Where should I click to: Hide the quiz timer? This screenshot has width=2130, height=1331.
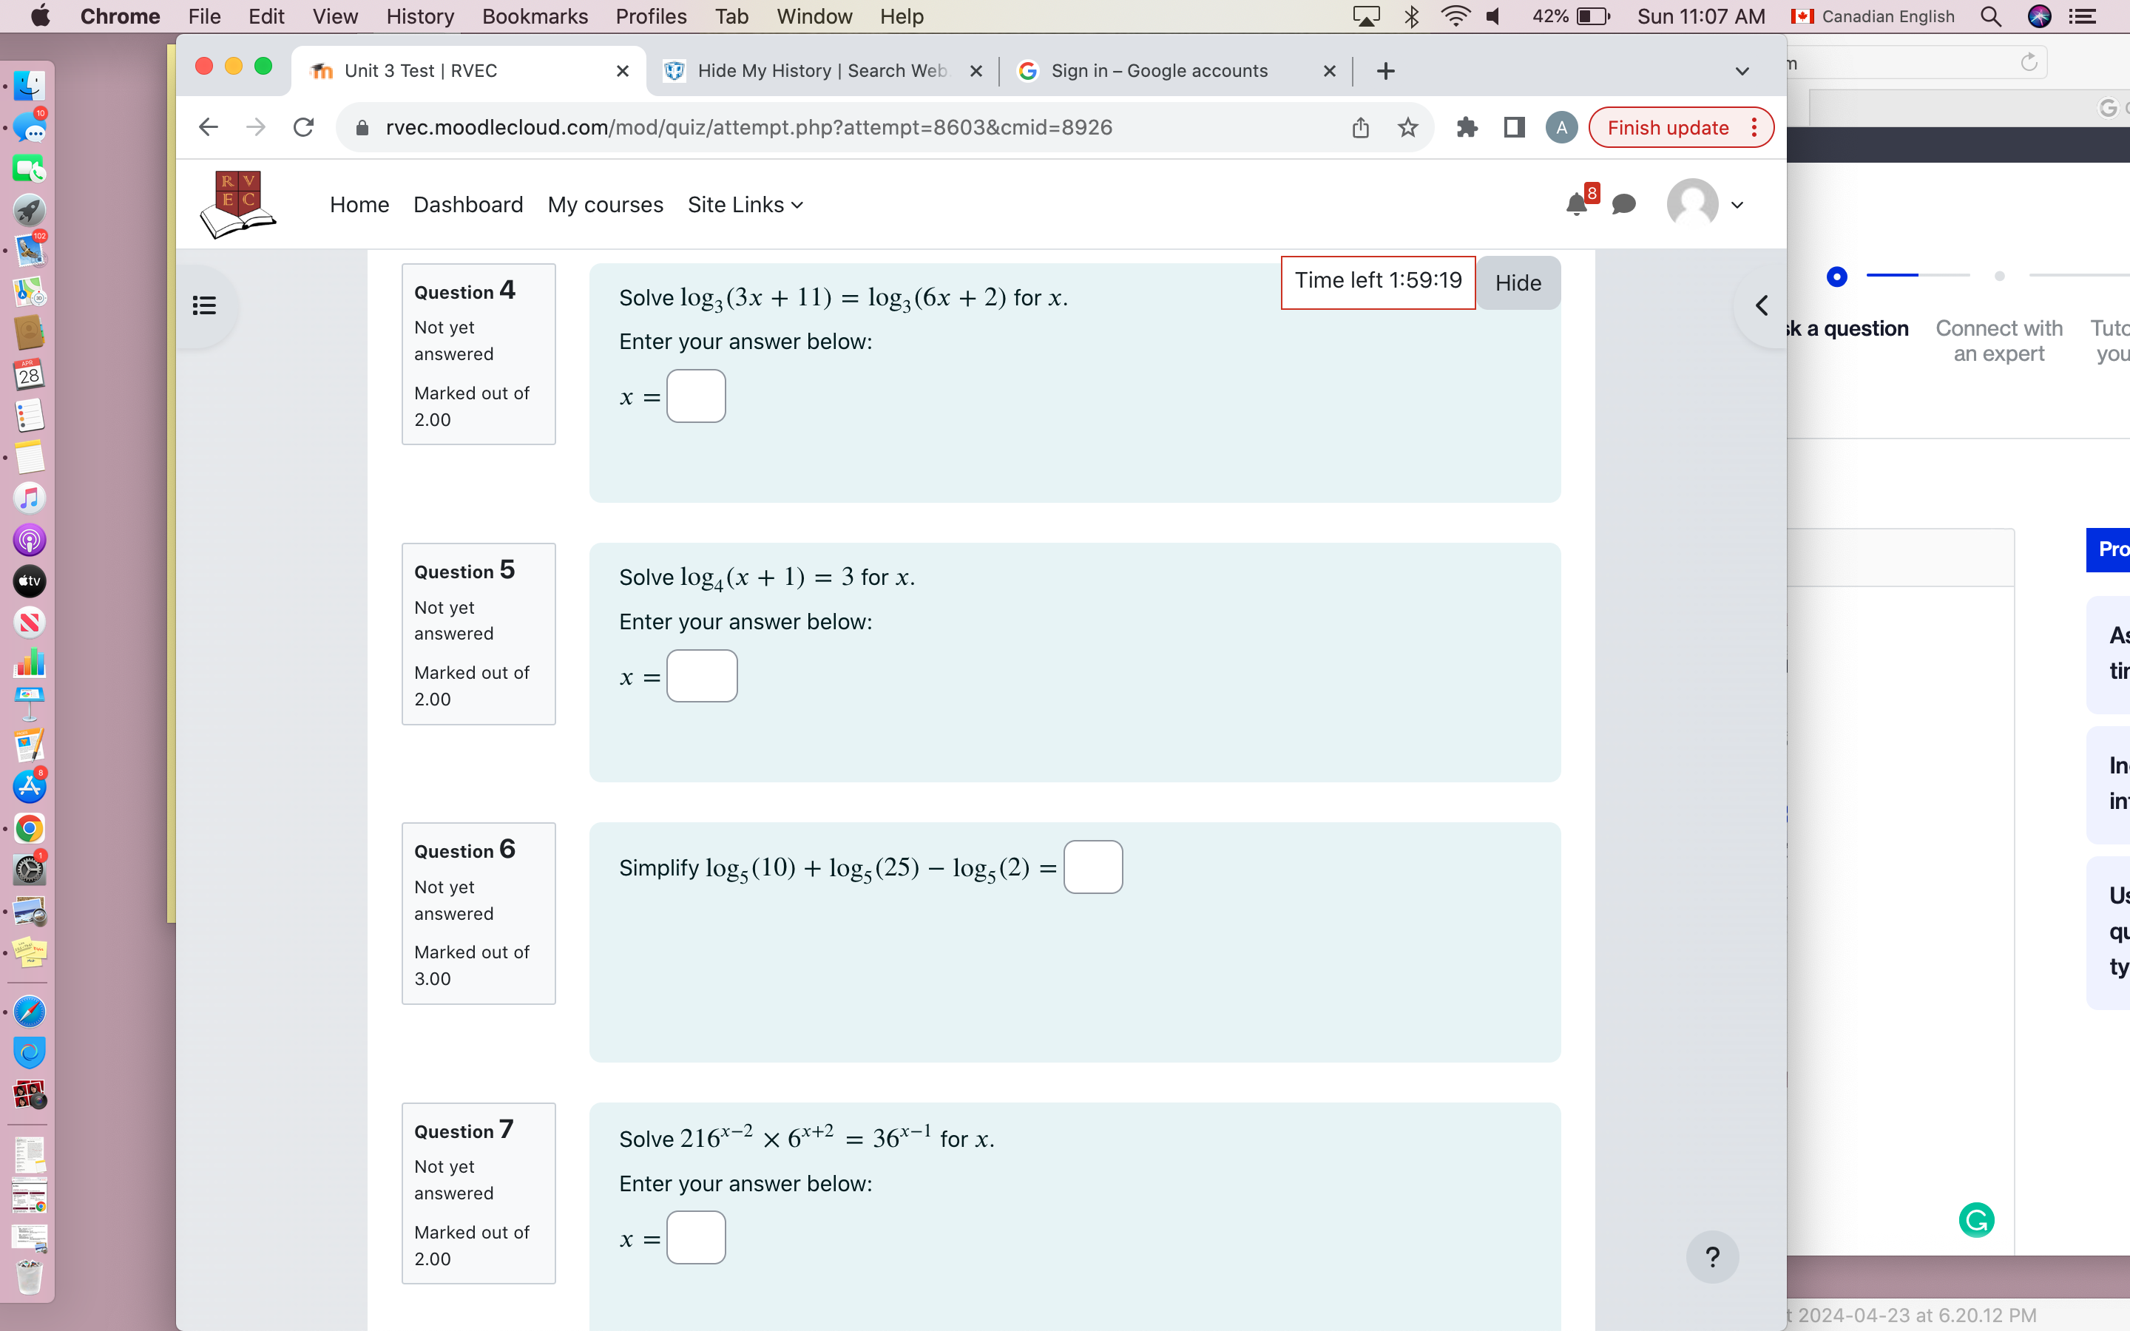coord(1518,282)
